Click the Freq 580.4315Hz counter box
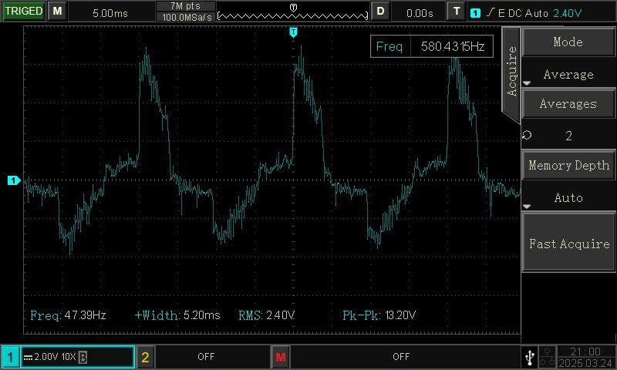617x370 pixels. (432, 46)
